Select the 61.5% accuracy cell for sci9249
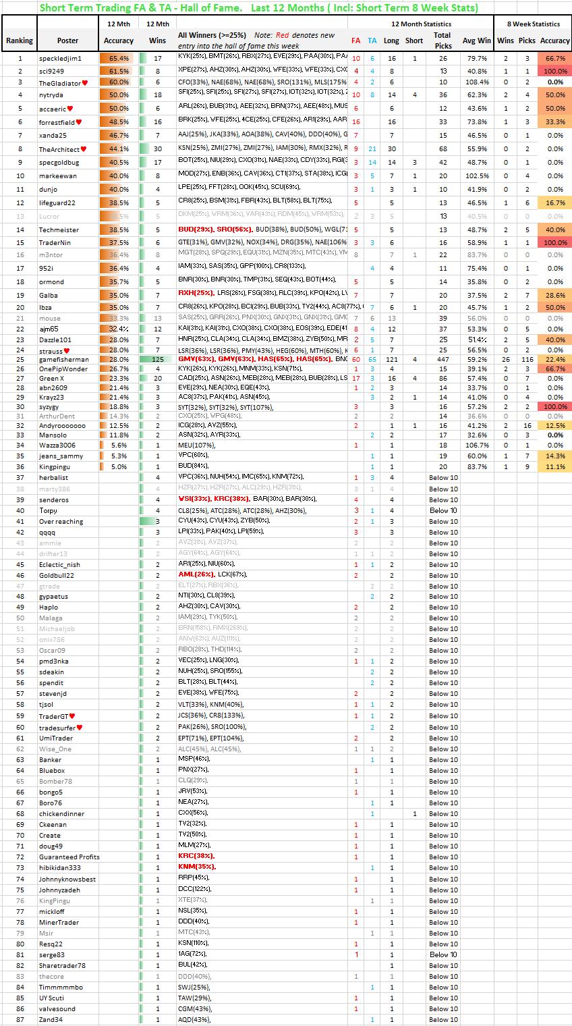Screen dimensions: 572x1026 [119, 71]
